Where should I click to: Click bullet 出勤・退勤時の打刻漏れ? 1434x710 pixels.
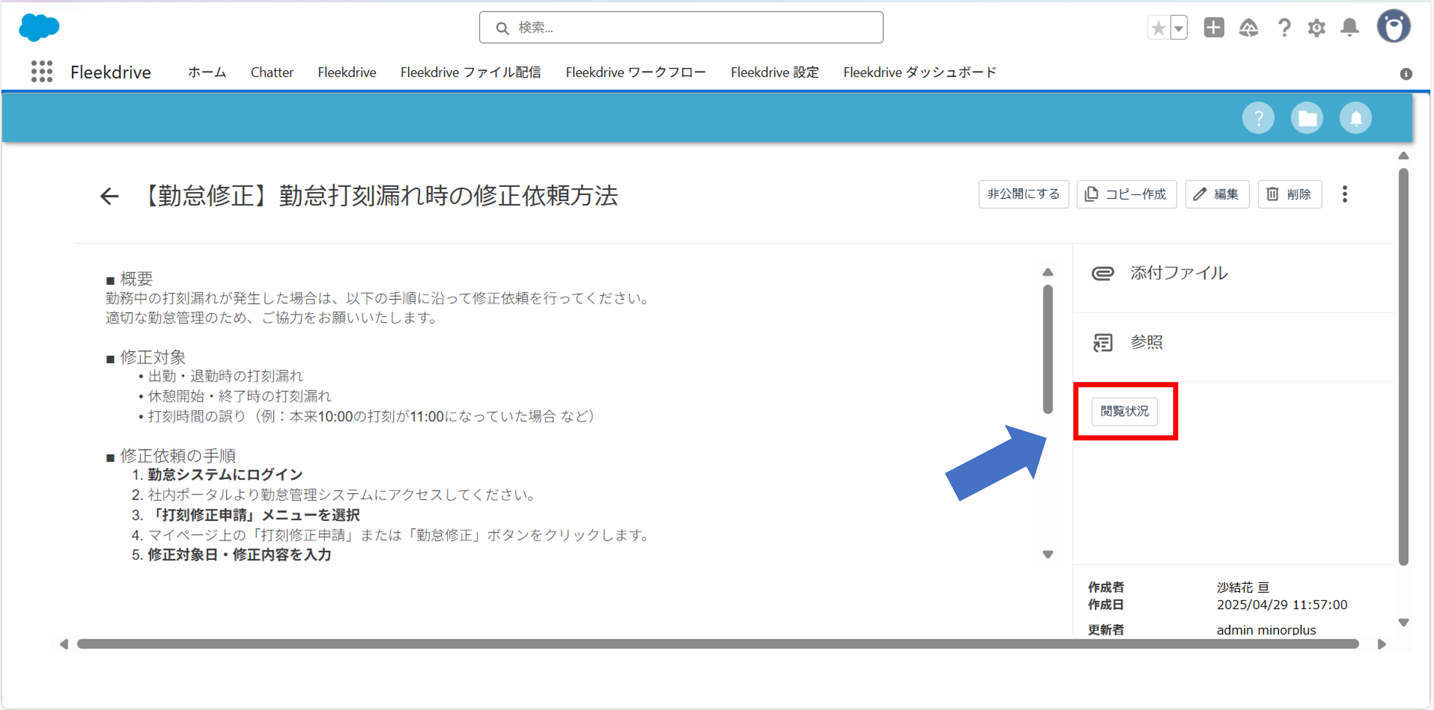[x=226, y=376]
